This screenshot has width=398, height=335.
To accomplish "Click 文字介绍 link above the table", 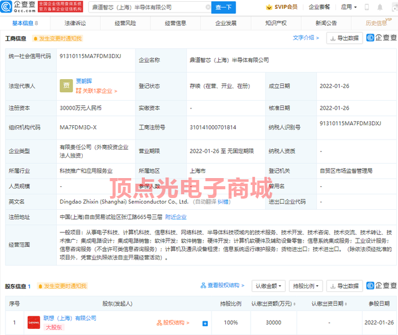I will [306, 38].
